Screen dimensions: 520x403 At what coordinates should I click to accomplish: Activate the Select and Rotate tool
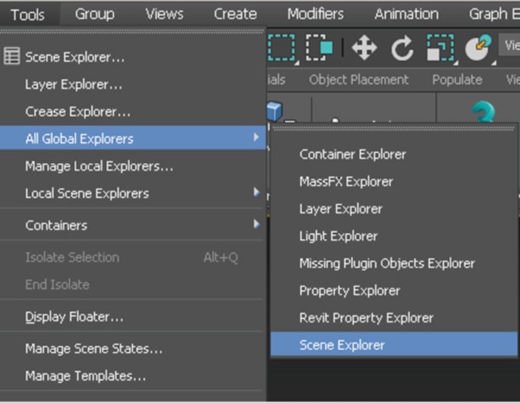(402, 49)
